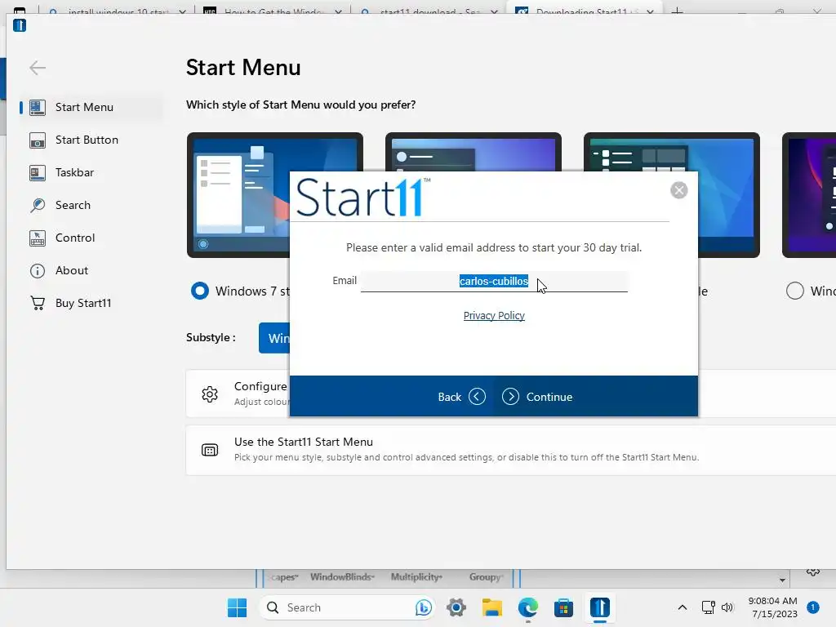The width and height of the screenshot is (836, 627).
Task: Close the Start11 trial dialog
Action: point(678,190)
